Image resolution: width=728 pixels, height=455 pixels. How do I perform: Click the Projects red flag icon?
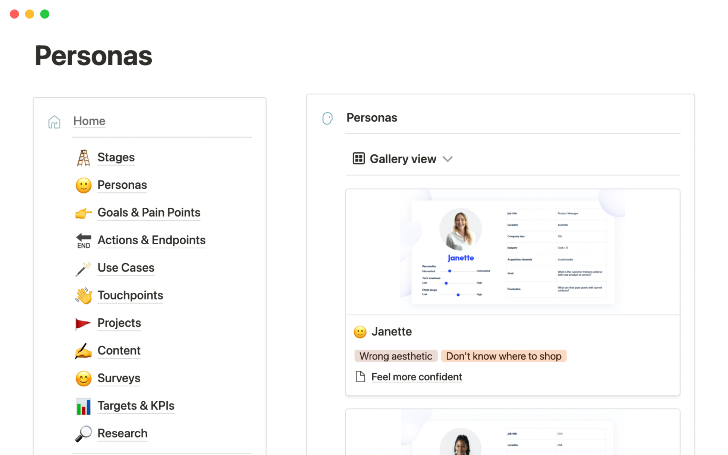click(83, 323)
